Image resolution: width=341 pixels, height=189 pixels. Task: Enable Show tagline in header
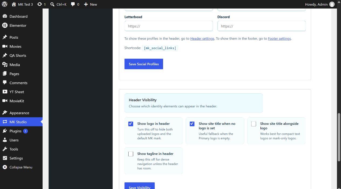[131, 154]
